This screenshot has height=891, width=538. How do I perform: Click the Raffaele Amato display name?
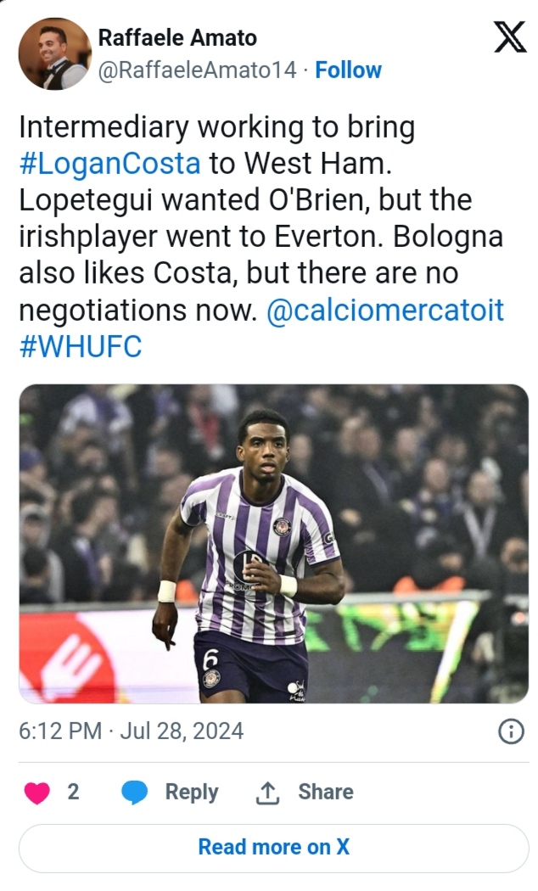pos(177,37)
